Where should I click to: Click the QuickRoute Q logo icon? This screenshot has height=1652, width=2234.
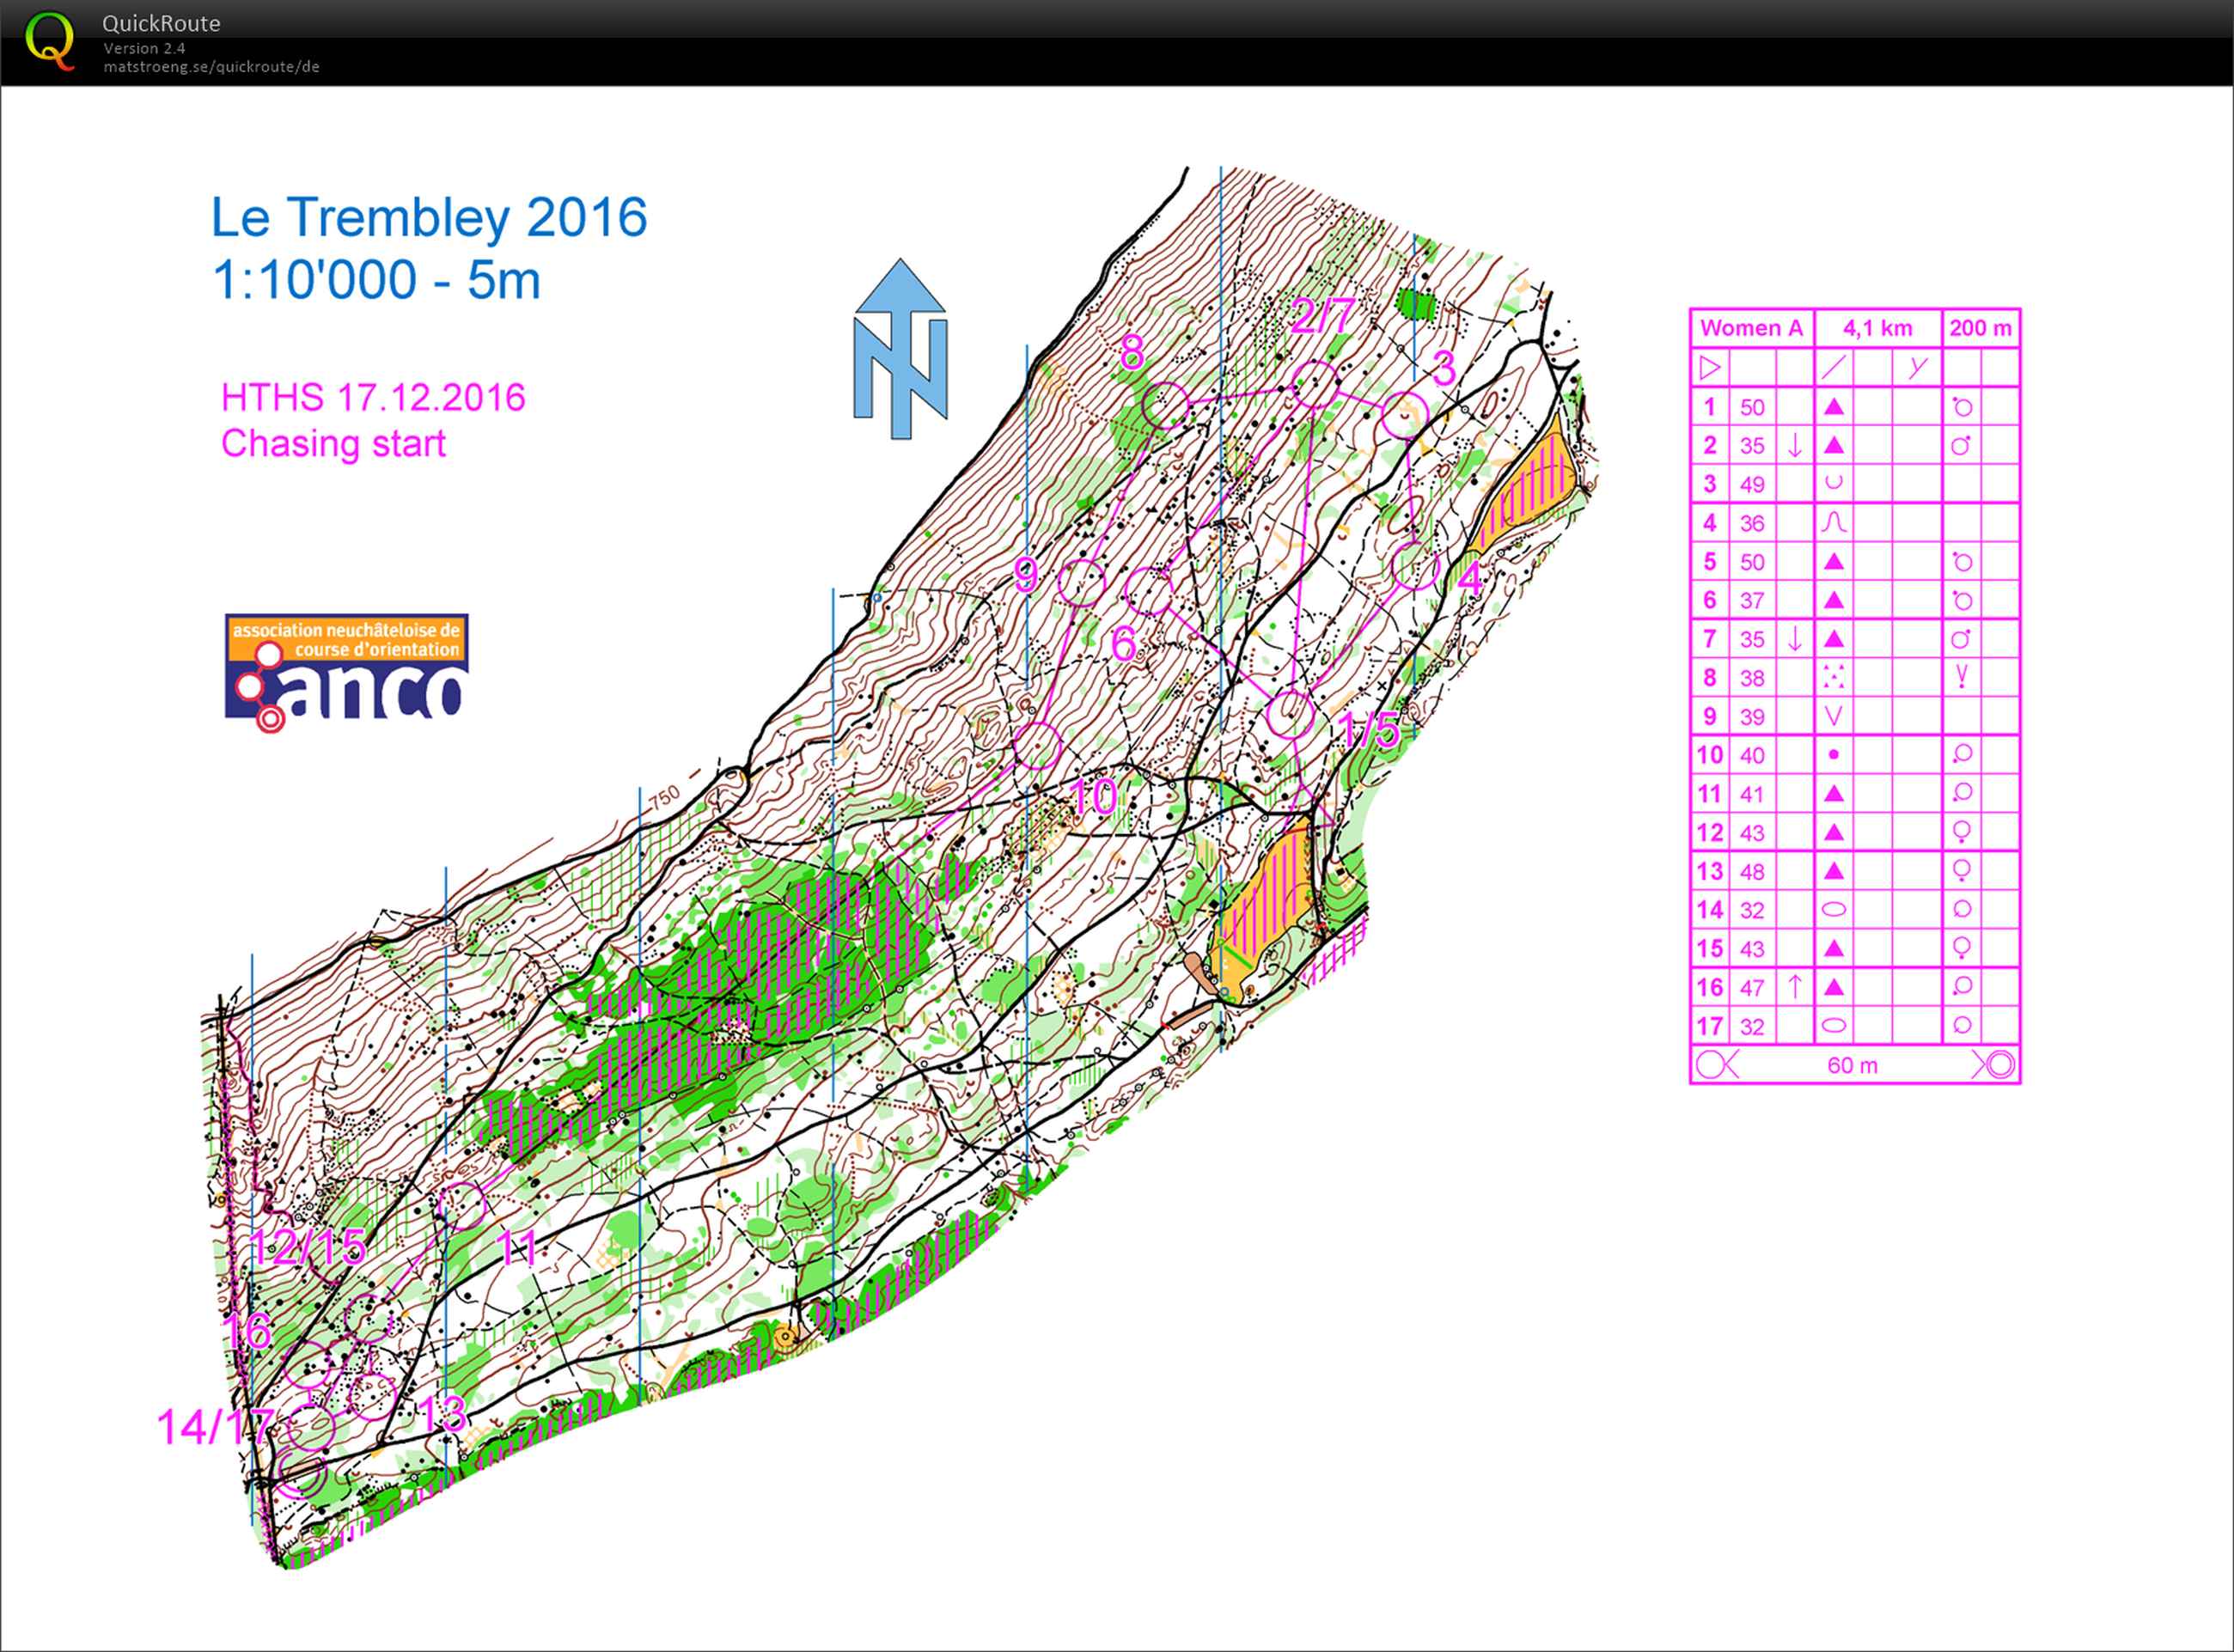[x=49, y=40]
